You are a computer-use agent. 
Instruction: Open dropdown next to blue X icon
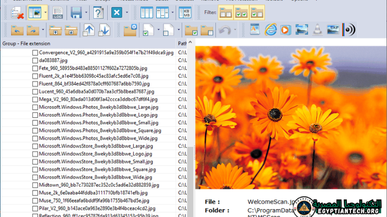tap(128, 12)
